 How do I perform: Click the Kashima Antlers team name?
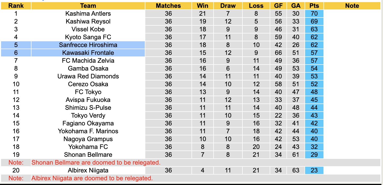[x=88, y=14]
